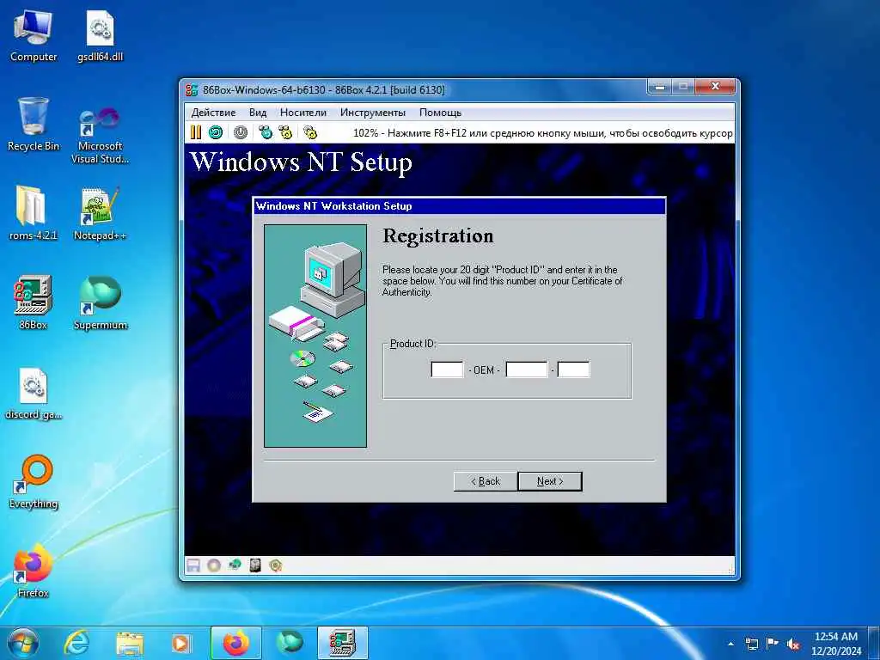Image resolution: width=880 pixels, height=660 pixels.
Task: Open the Носители menu
Action: [303, 113]
